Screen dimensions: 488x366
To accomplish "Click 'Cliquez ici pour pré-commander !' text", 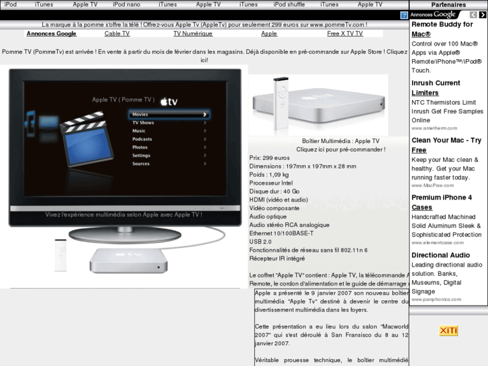I will click(341, 150).
